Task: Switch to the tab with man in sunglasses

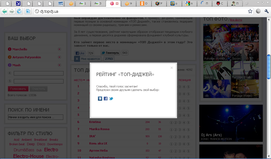Action: 235,3
